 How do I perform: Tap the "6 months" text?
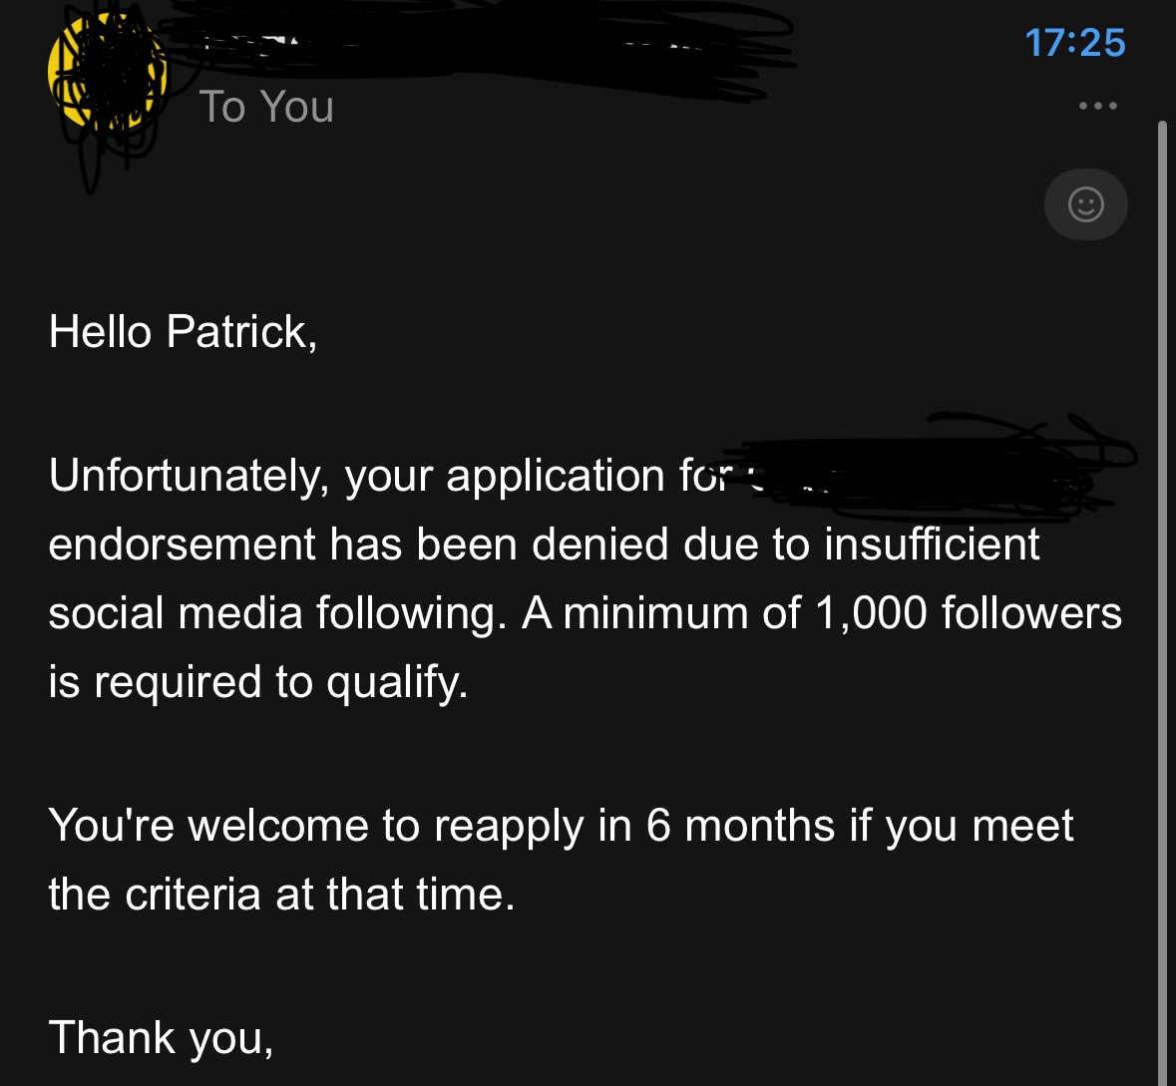point(740,826)
